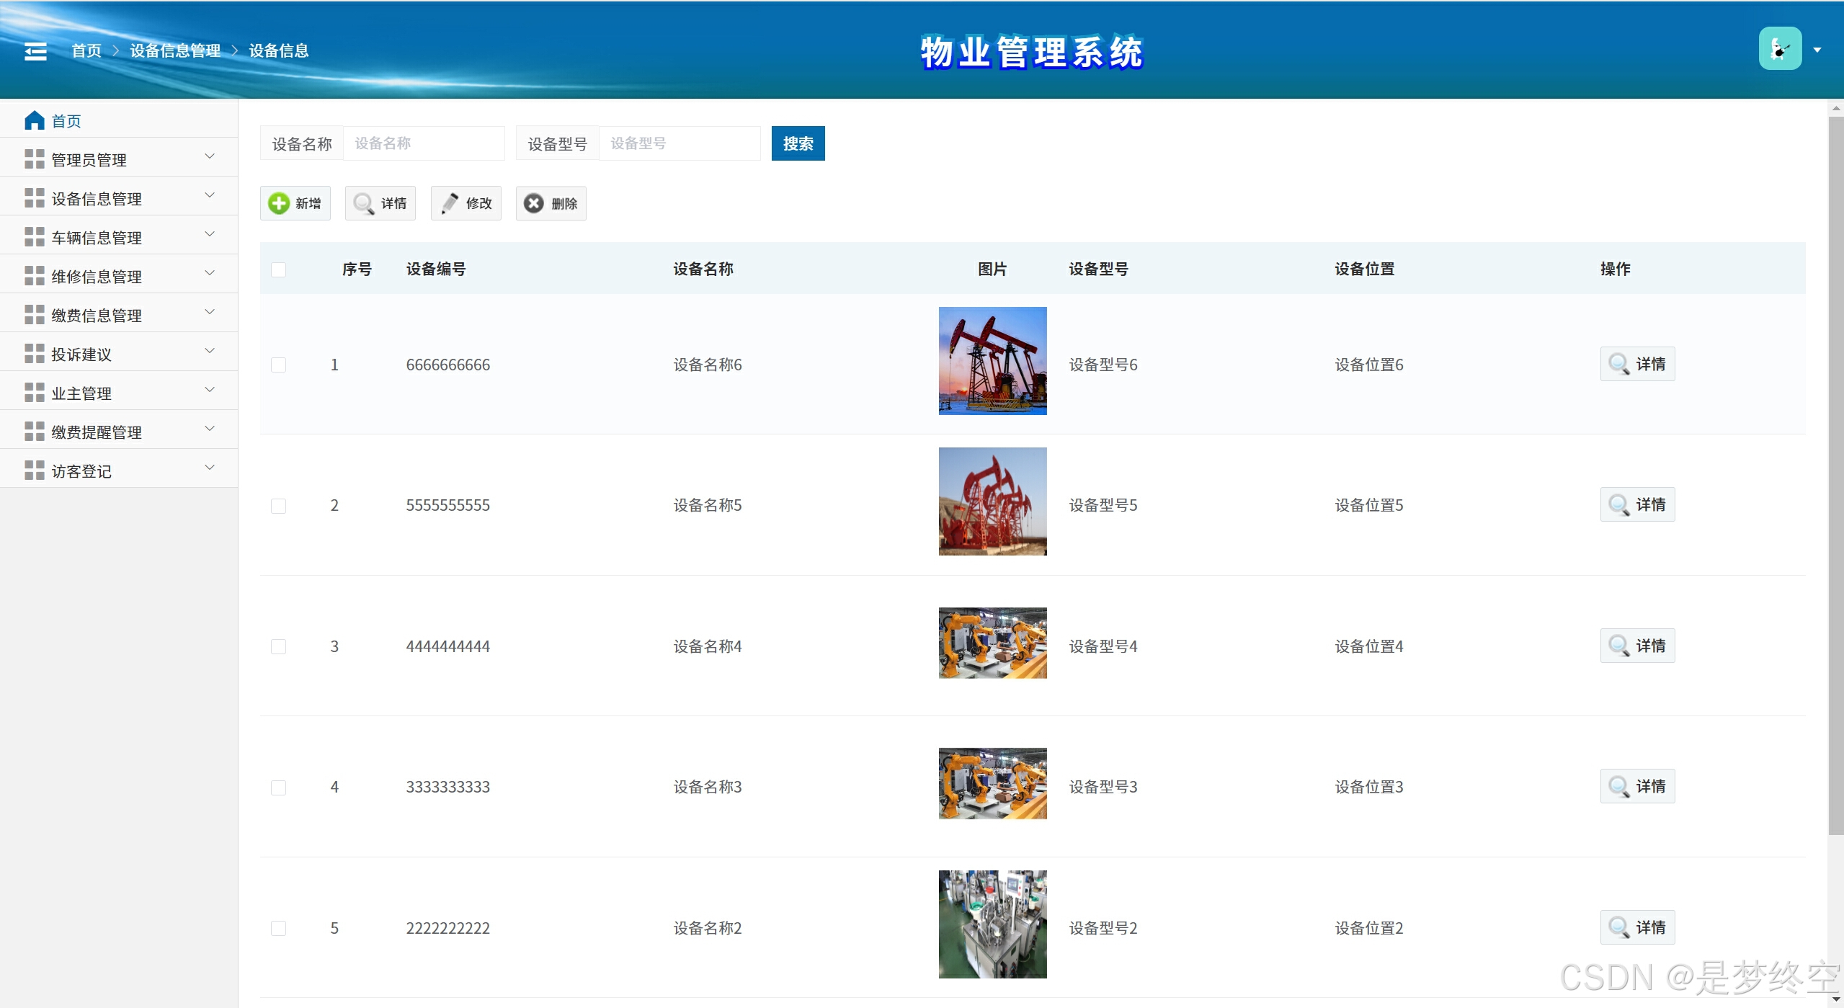The height and width of the screenshot is (1008, 1844).
Task: Click the 删除 cross icon
Action: click(x=534, y=203)
